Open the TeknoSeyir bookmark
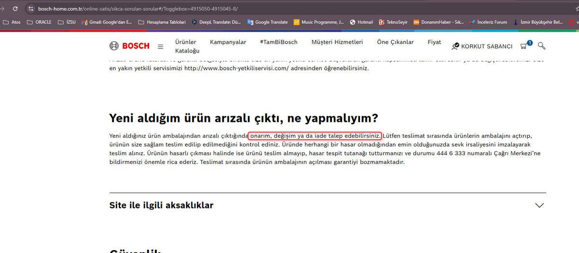 393,22
